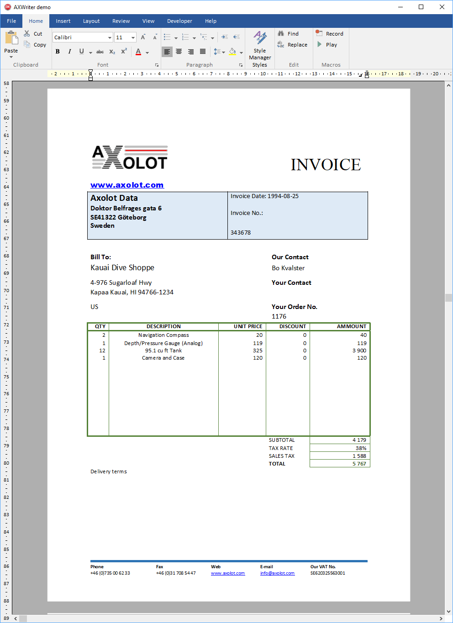This screenshot has width=453, height=623.
Task: Click scroll up arrow on vertical scrollbar
Action: [448, 85]
